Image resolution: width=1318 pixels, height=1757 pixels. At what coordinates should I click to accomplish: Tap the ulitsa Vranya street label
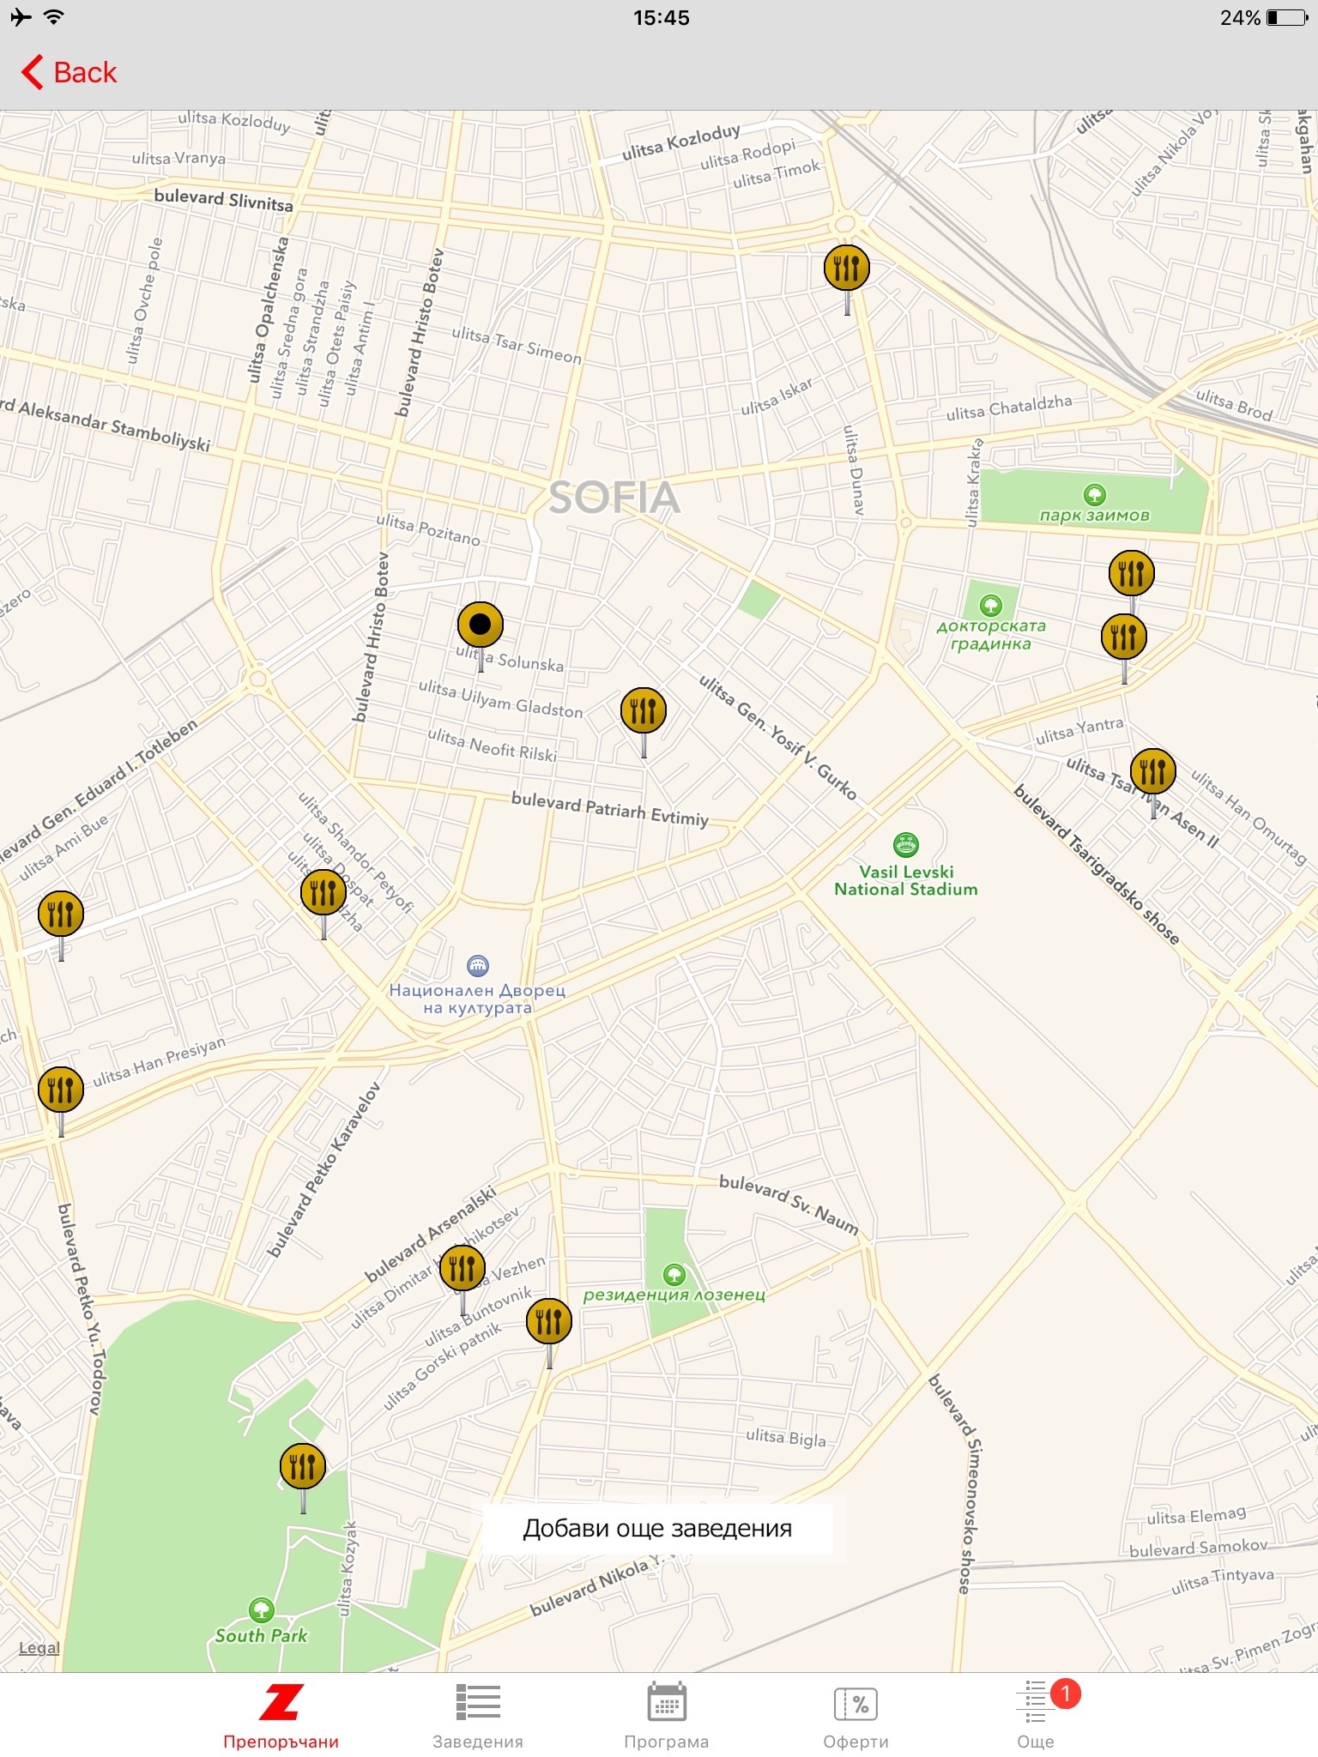(178, 158)
